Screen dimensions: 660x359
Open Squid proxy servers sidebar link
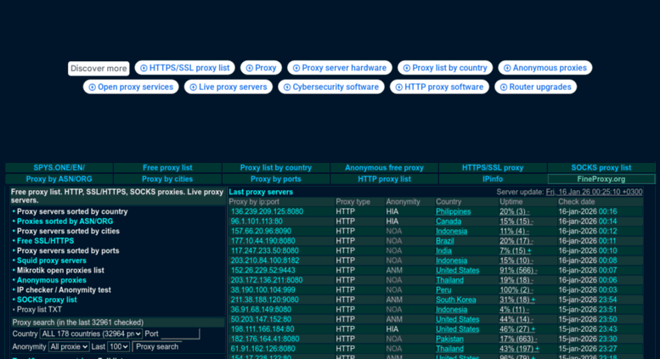coord(51,261)
